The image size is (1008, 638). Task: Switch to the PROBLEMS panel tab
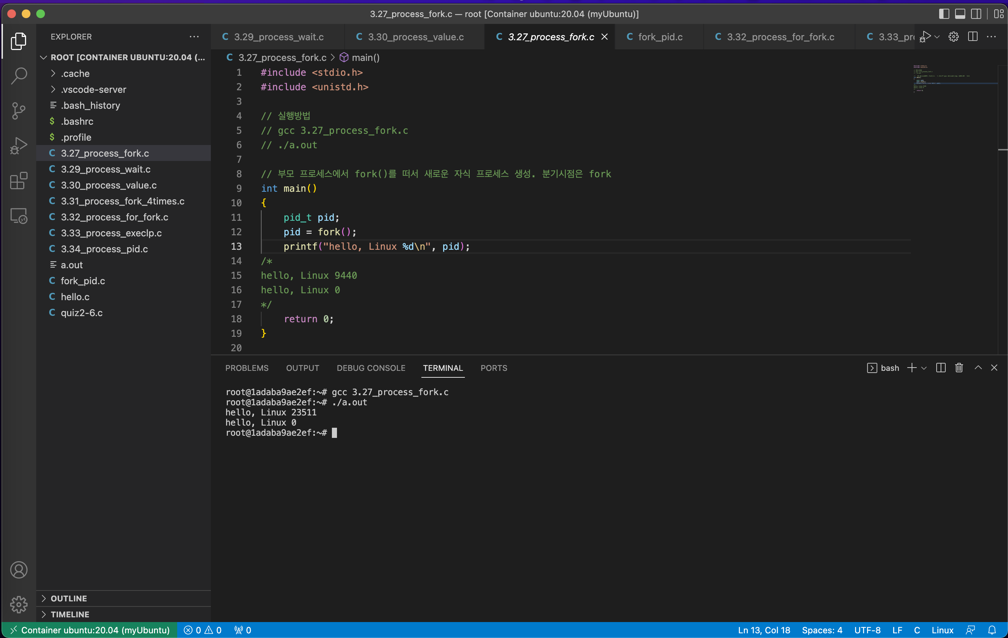[x=246, y=368]
